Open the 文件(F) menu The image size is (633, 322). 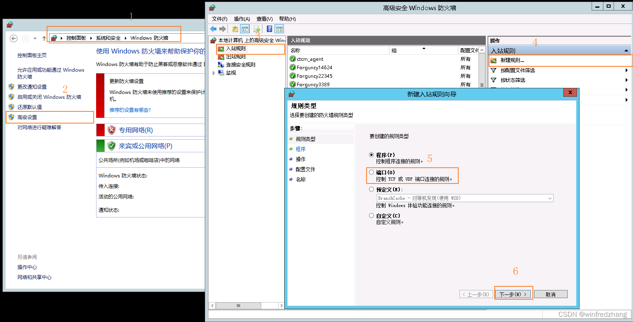coord(219,19)
